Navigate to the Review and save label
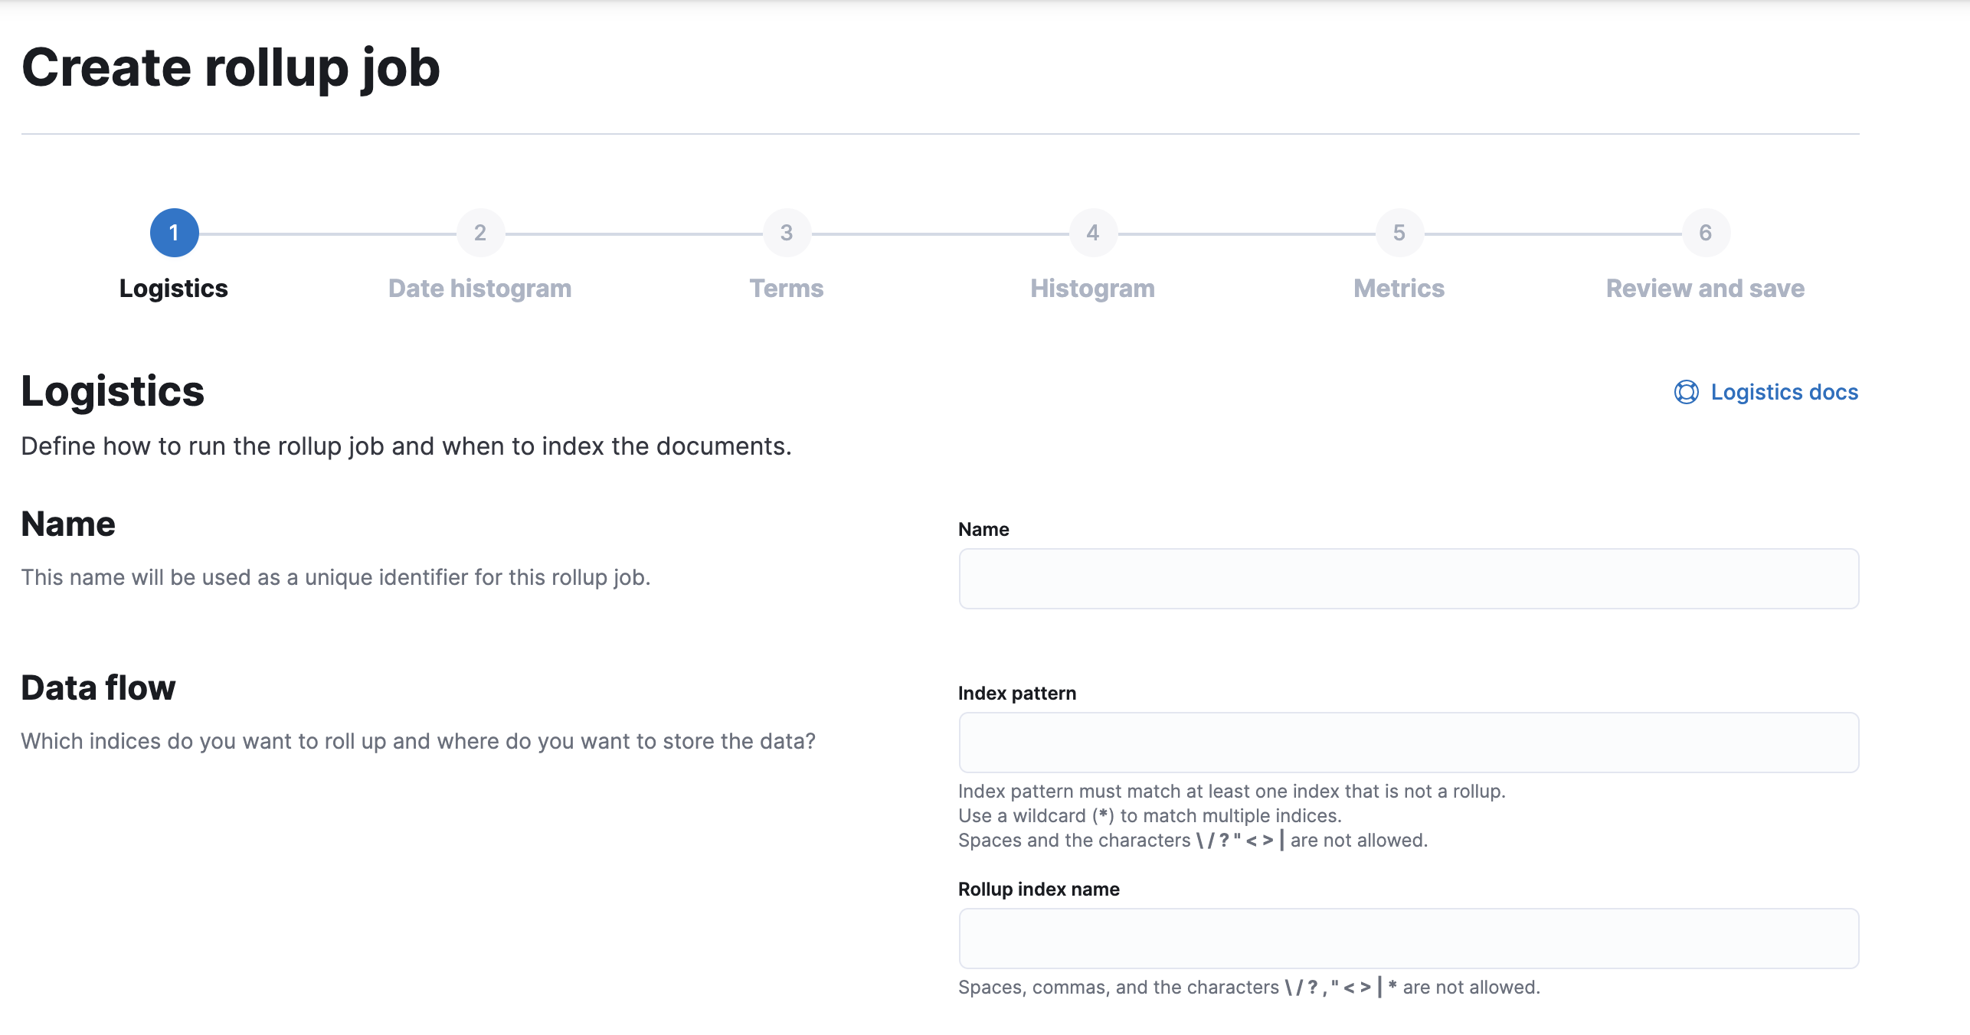 [1706, 289]
